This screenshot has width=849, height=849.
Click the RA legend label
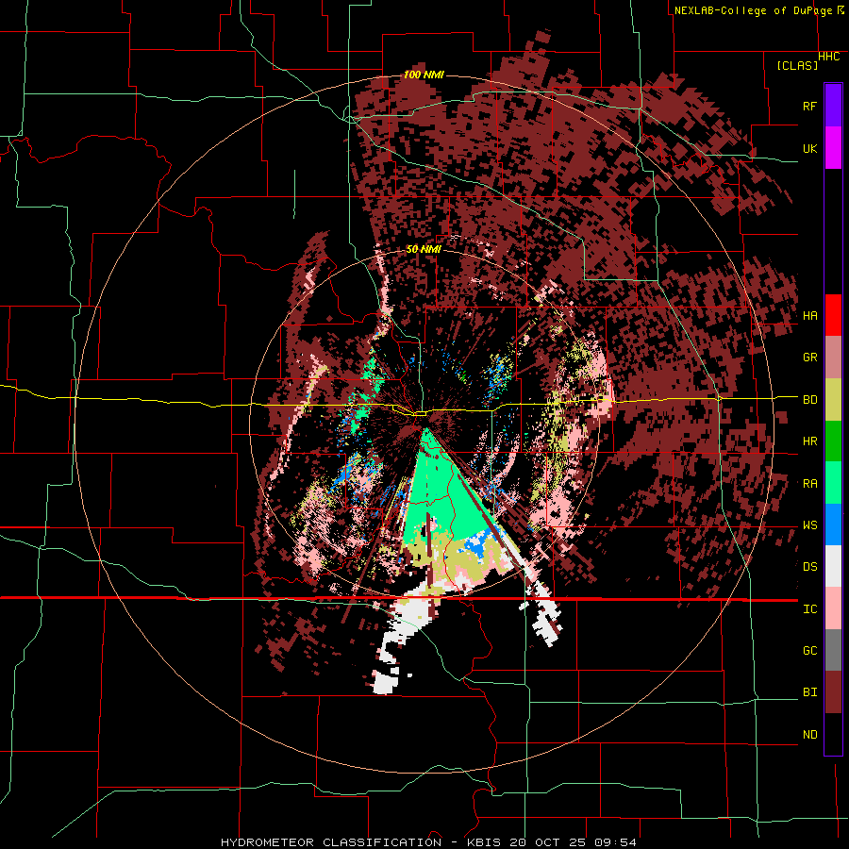pyautogui.click(x=810, y=484)
